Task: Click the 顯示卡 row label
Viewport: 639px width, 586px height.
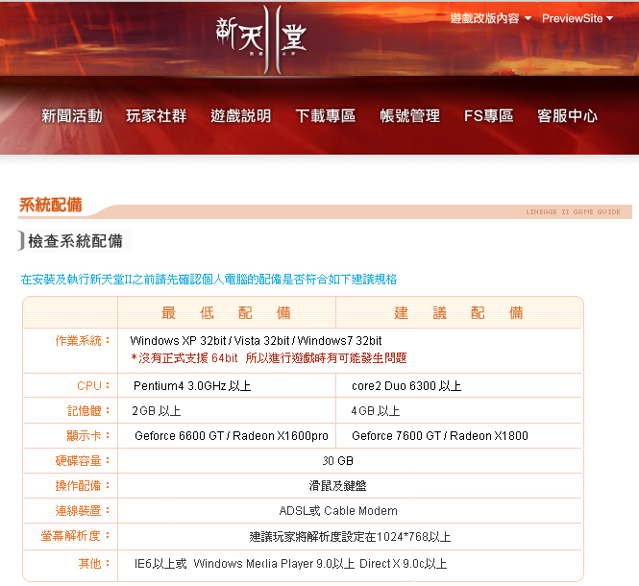Action: tap(88, 435)
